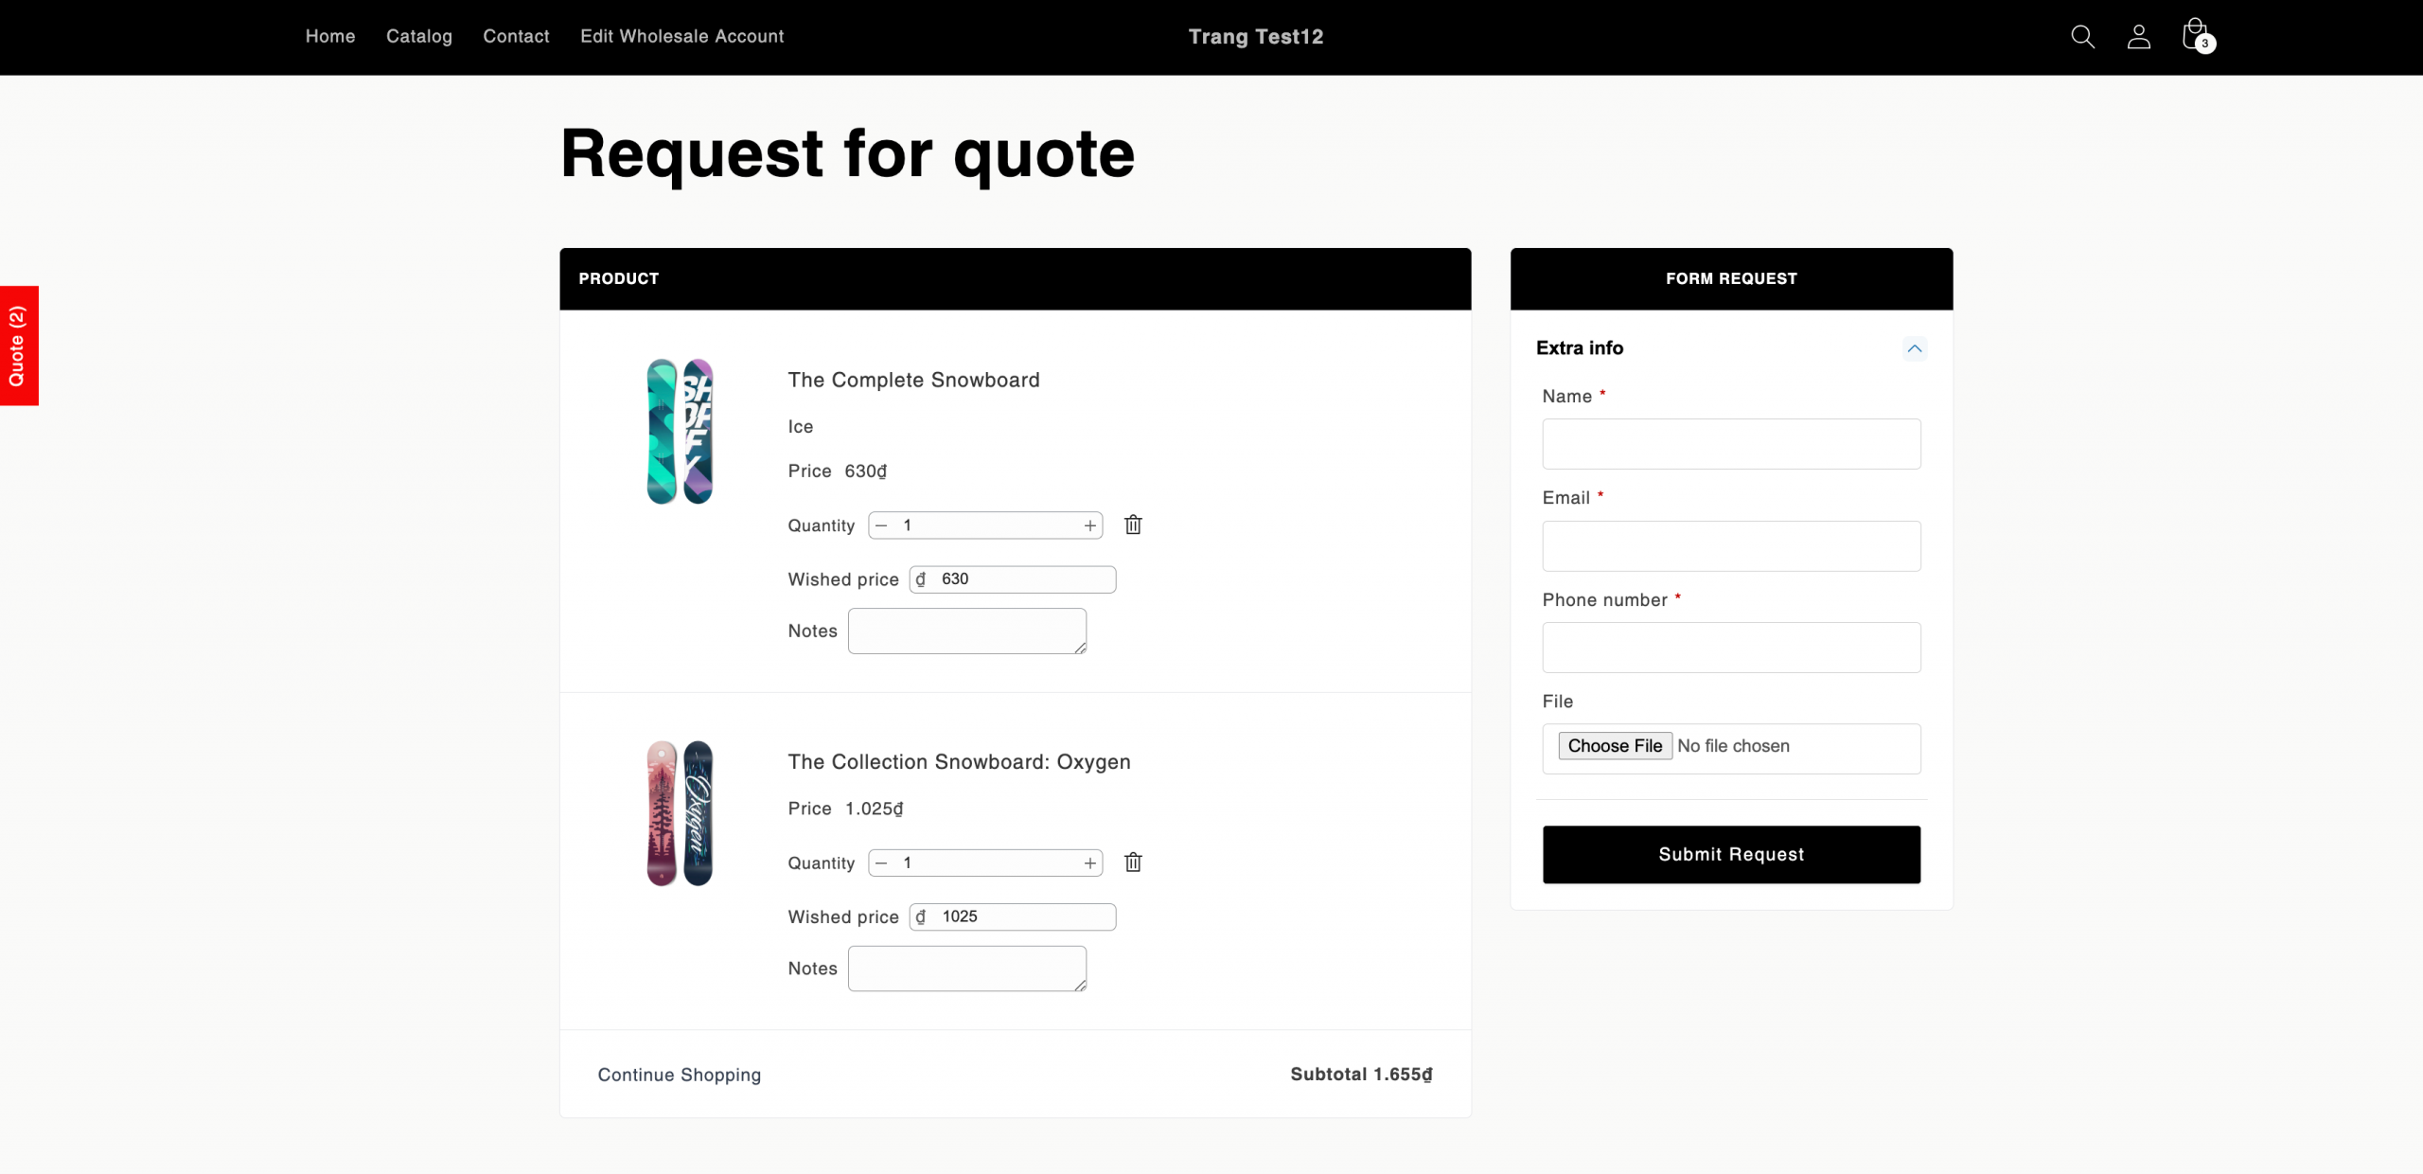Screen dimensions: 2423x1174
Task: Click Notes box for Oxygen snowboard
Action: click(966, 969)
